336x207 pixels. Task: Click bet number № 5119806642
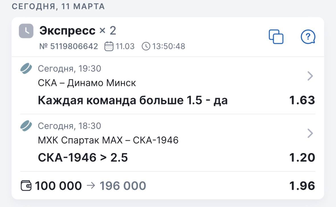[69, 46]
